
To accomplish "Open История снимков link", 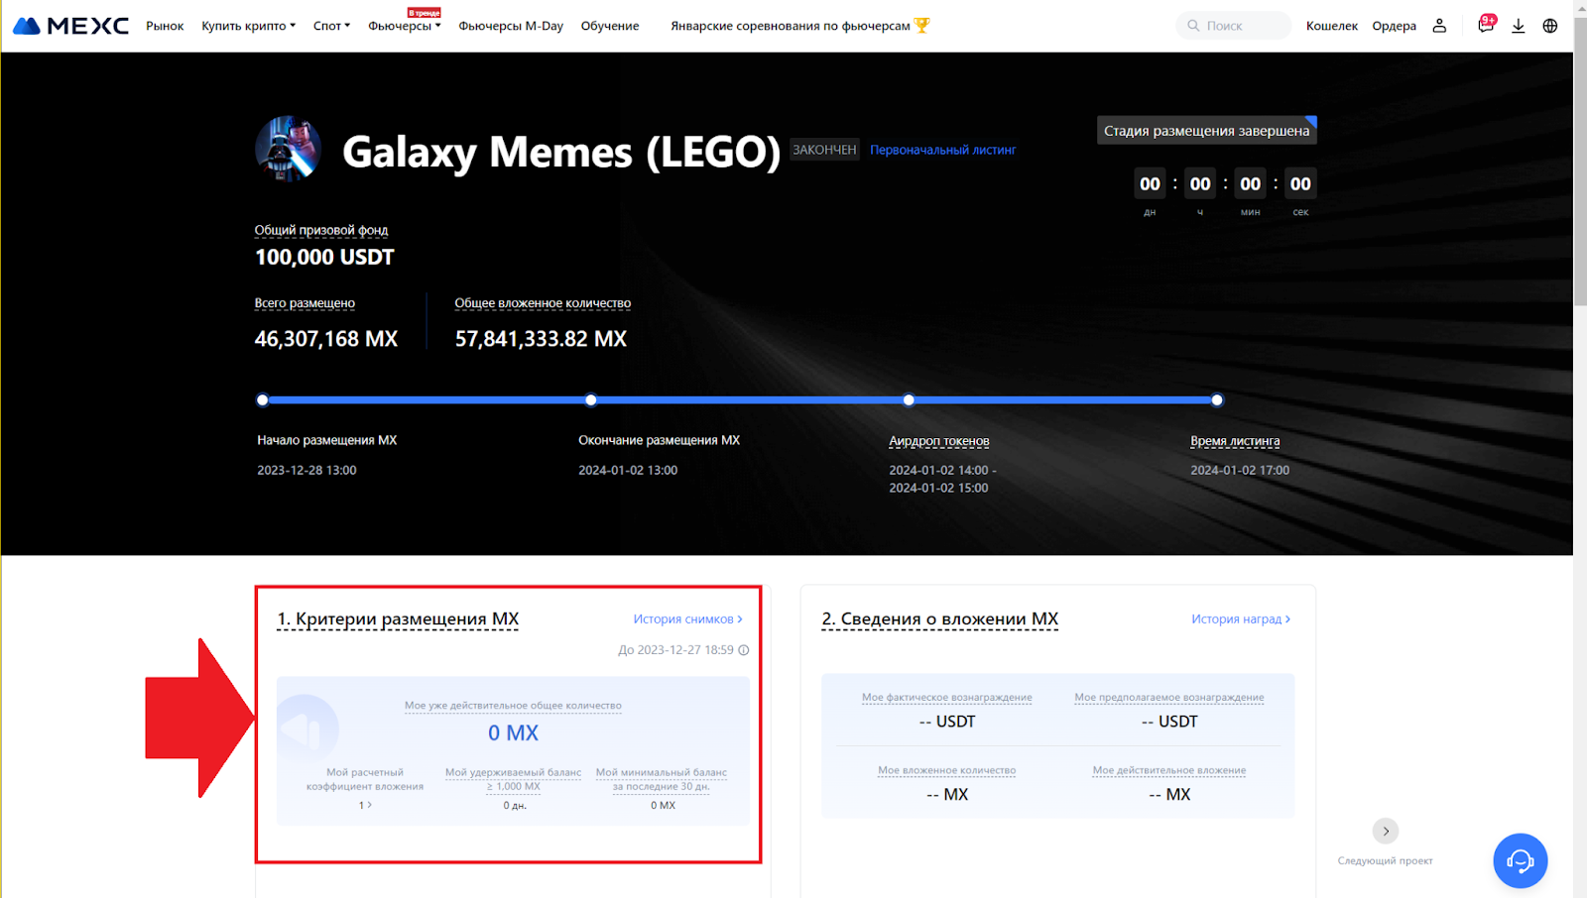I will point(687,618).
